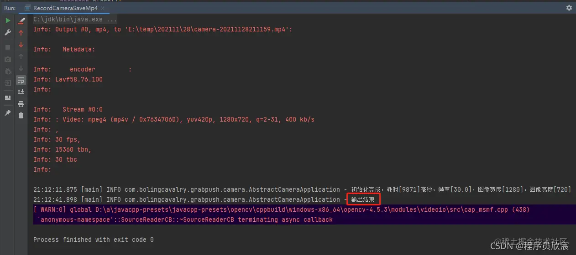Pin the Run tab with pin icon
Image resolution: width=576 pixels, height=255 pixels.
(8, 113)
